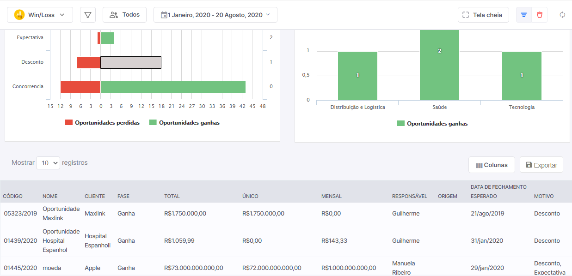Click the calendar icon in date range
The height and width of the screenshot is (276, 572).
tap(164, 15)
